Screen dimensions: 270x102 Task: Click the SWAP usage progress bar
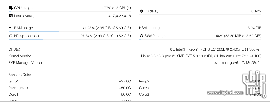200,40
